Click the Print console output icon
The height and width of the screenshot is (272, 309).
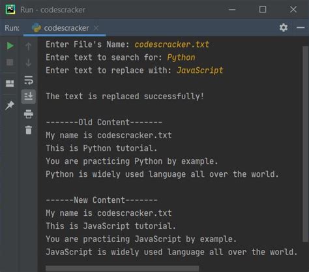point(29,114)
